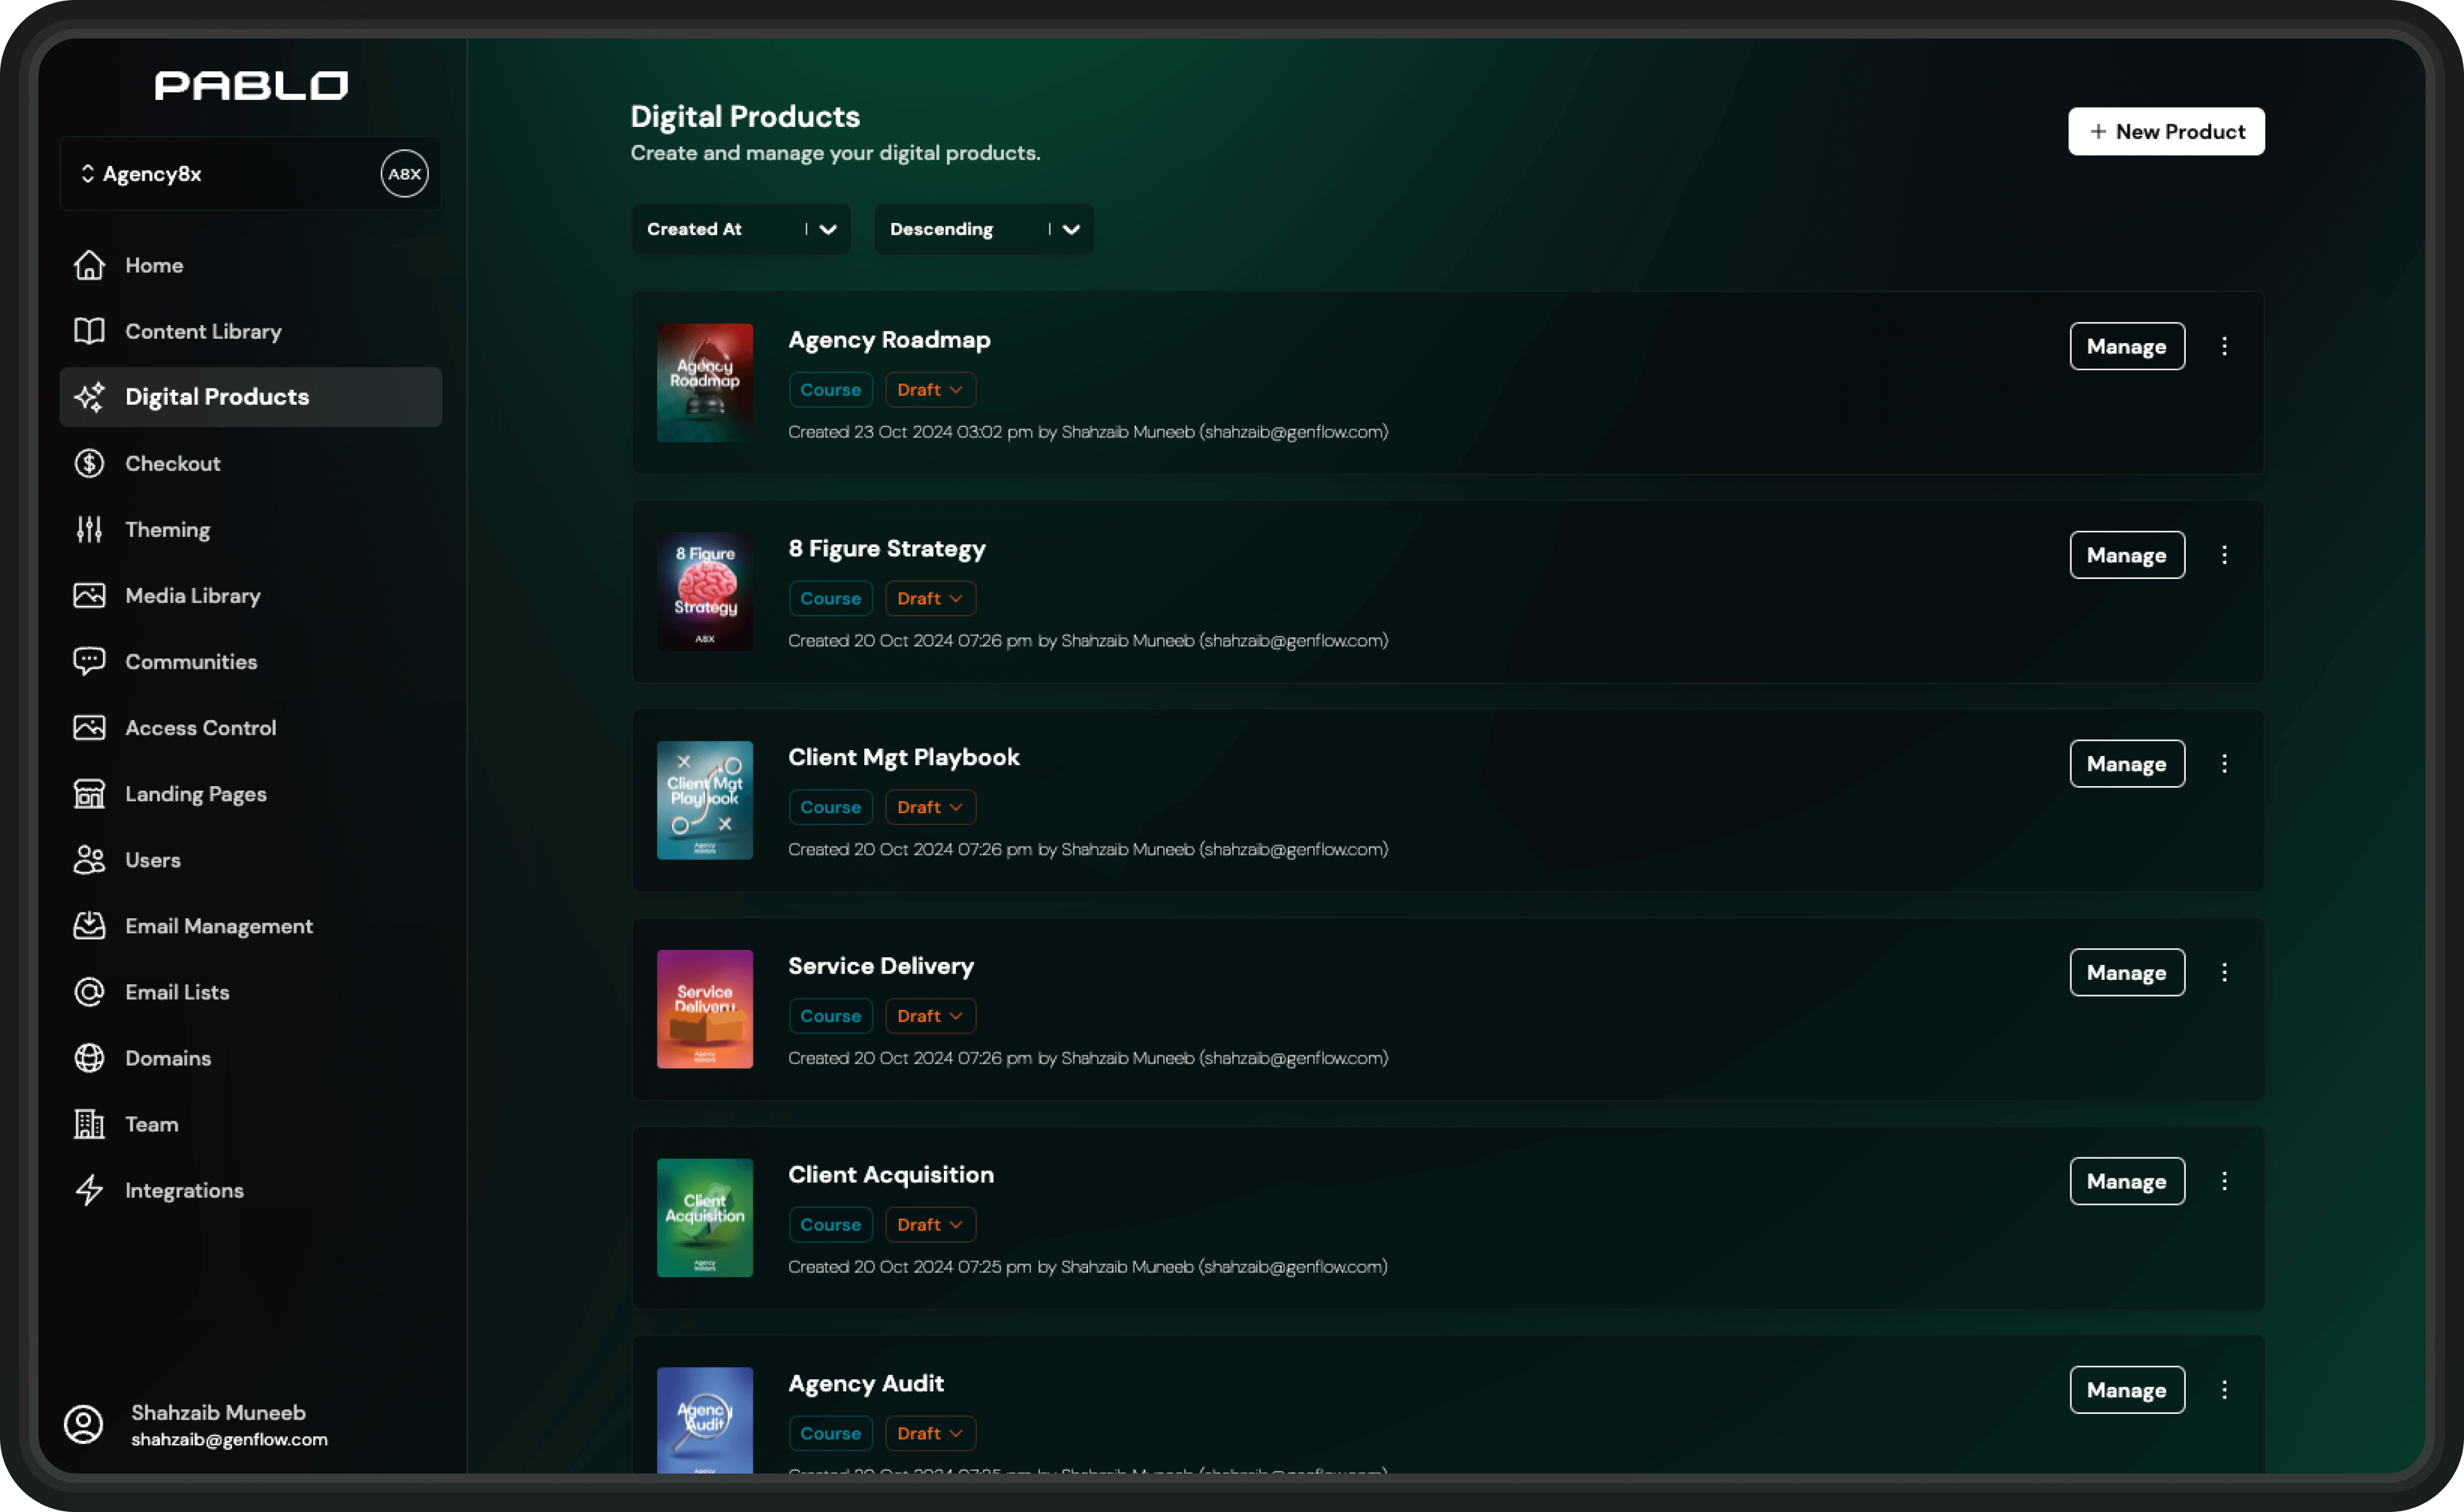This screenshot has height=1512, width=2464.
Task: Open Domains globe icon
Action: point(89,1058)
